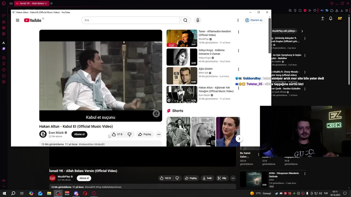Share Kabul Et video via Paylaş

coord(145,134)
